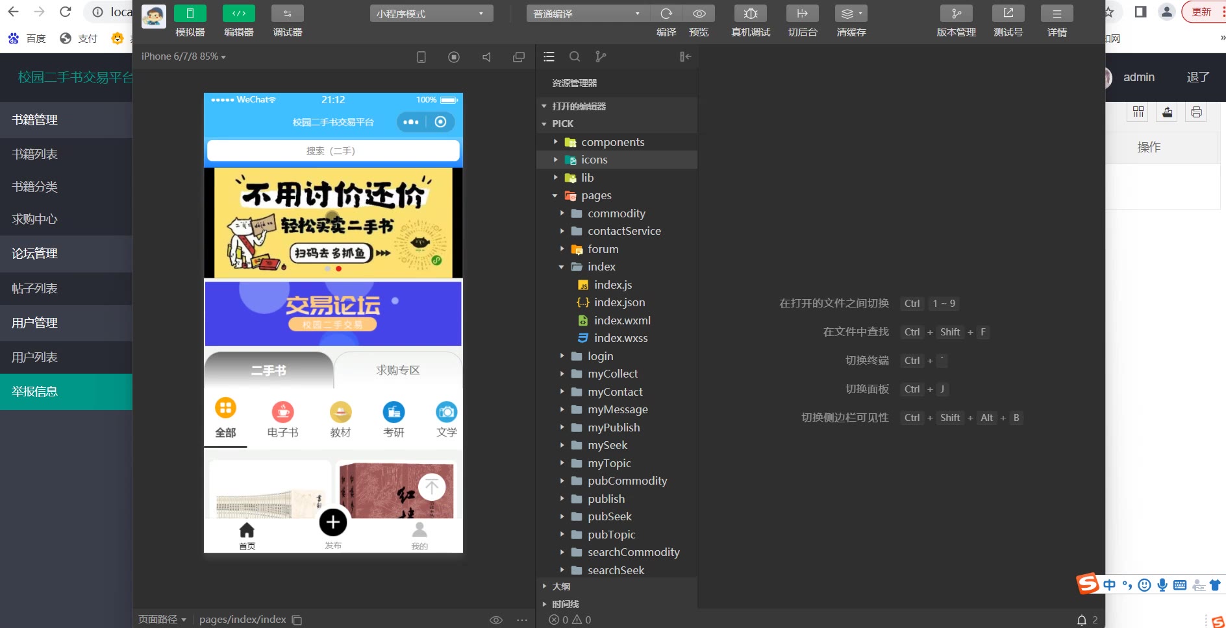Open 版本管理 version control
Screen dimensions: 1226x628
click(x=957, y=14)
